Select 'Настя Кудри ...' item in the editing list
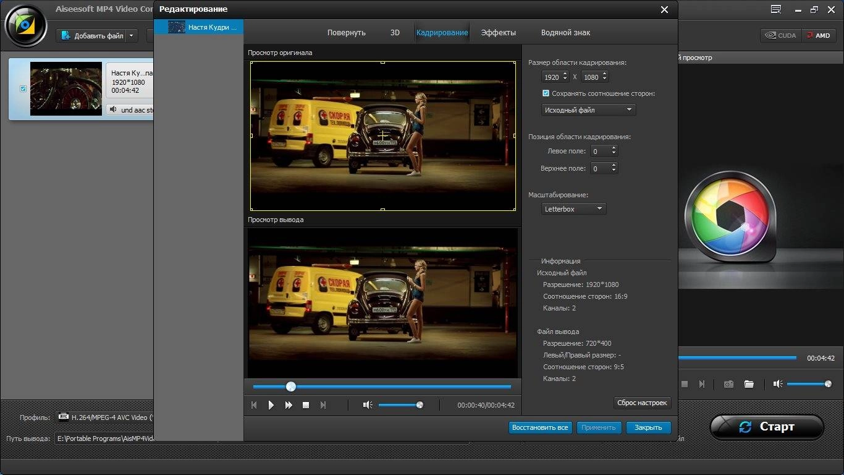 click(x=198, y=27)
